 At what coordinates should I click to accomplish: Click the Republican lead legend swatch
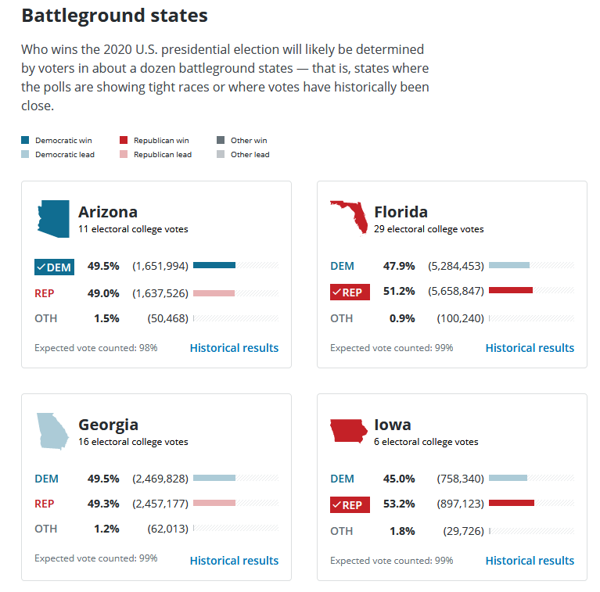[124, 155]
